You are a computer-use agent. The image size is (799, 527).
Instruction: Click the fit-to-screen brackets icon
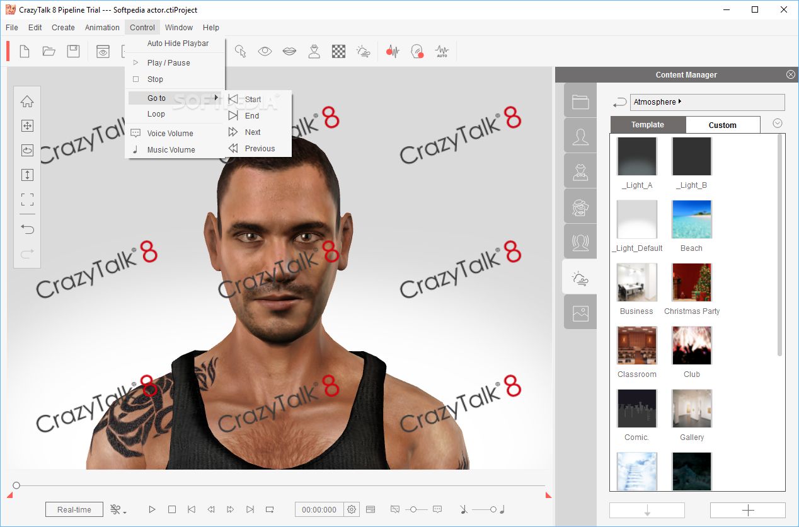click(27, 200)
